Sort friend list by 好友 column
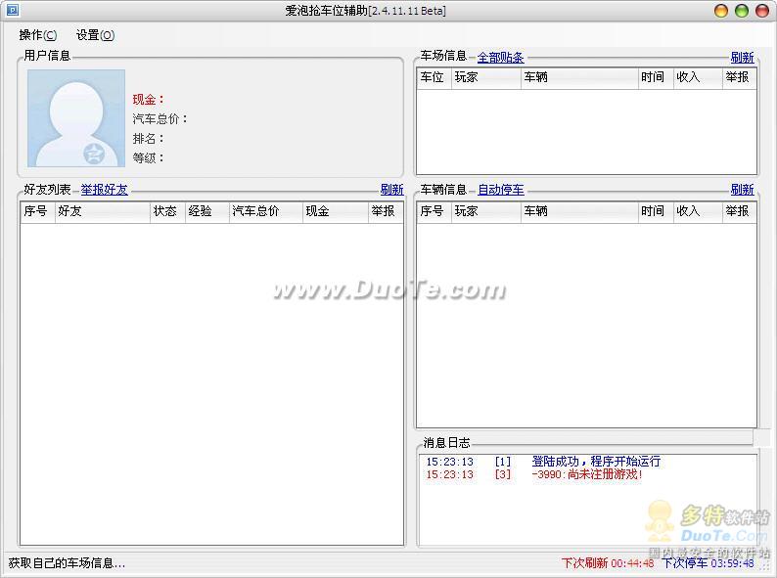Screen dimensions: 777x578 click(103, 212)
